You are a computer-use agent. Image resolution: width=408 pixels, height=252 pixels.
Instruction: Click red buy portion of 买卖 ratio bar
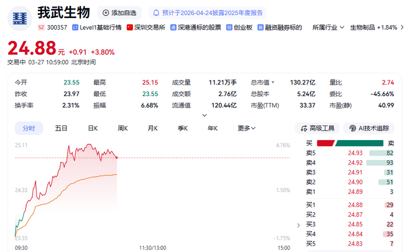tap(325, 143)
